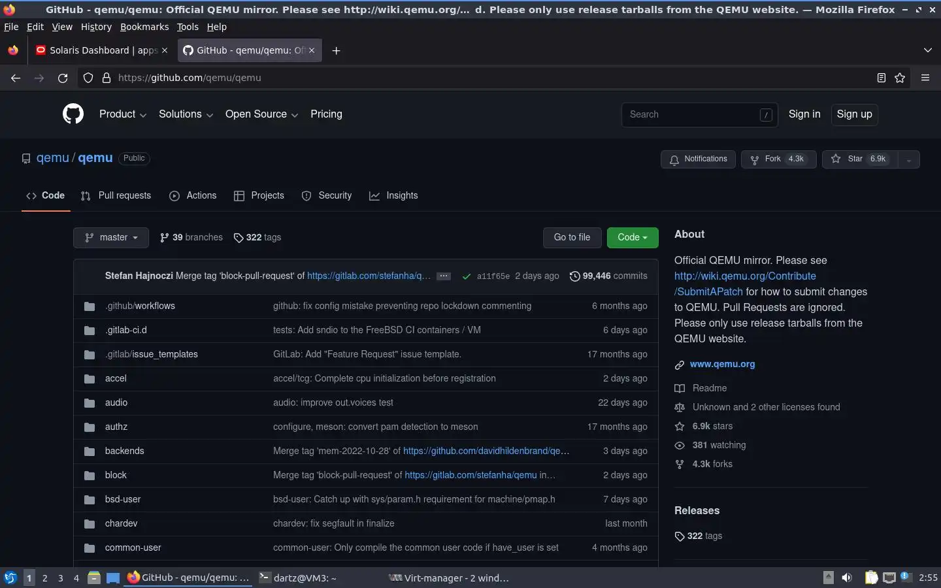The height and width of the screenshot is (588, 941).
Task: Switch to workspace 2 in the taskbar
Action: [44, 578]
